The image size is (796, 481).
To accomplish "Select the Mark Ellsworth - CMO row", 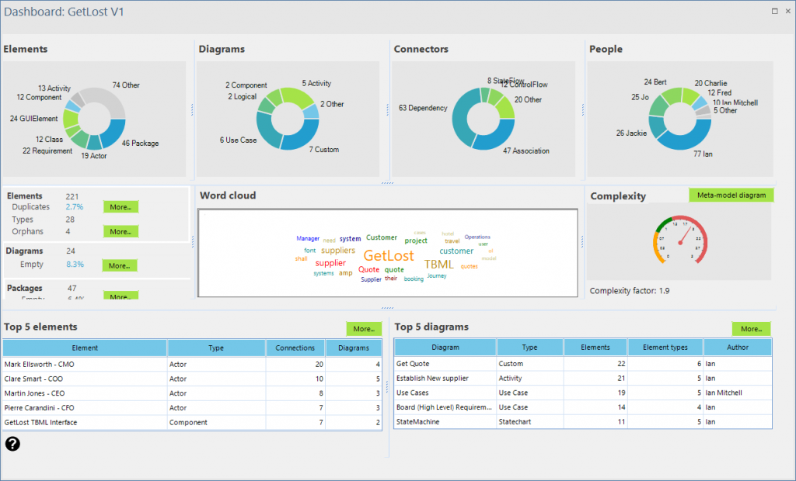I will pyautogui.click(x=84, y=364).
